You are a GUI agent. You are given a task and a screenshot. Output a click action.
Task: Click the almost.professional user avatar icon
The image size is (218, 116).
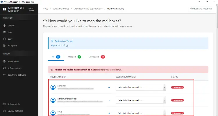pyautogui.click(x=53, y=100)
